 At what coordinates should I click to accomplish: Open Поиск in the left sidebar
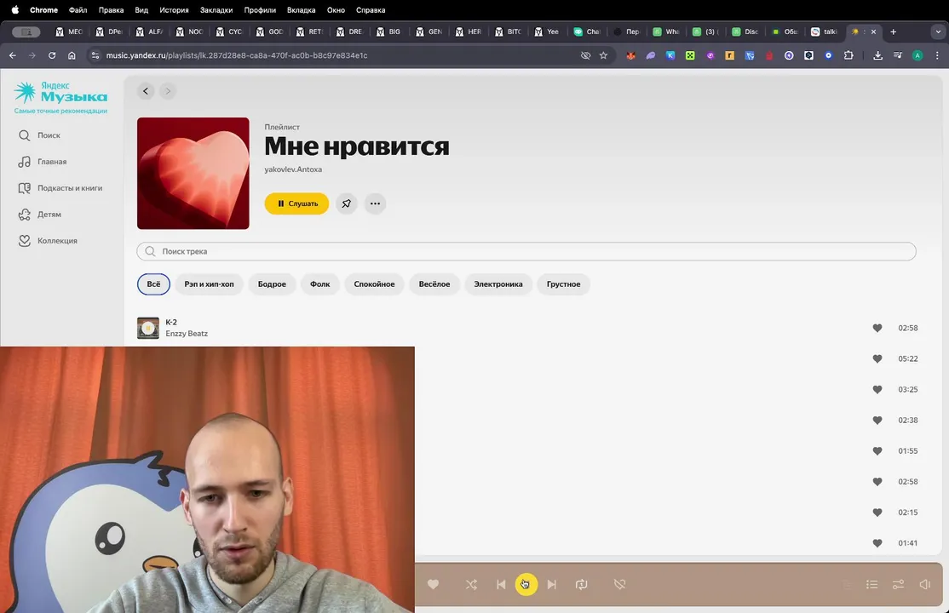[x=39, y=135]
